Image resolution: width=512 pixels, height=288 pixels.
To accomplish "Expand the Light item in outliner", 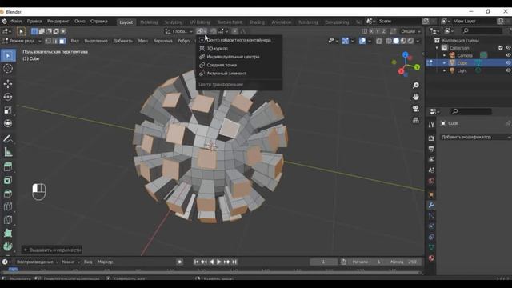I will click(x=445, y=70).
